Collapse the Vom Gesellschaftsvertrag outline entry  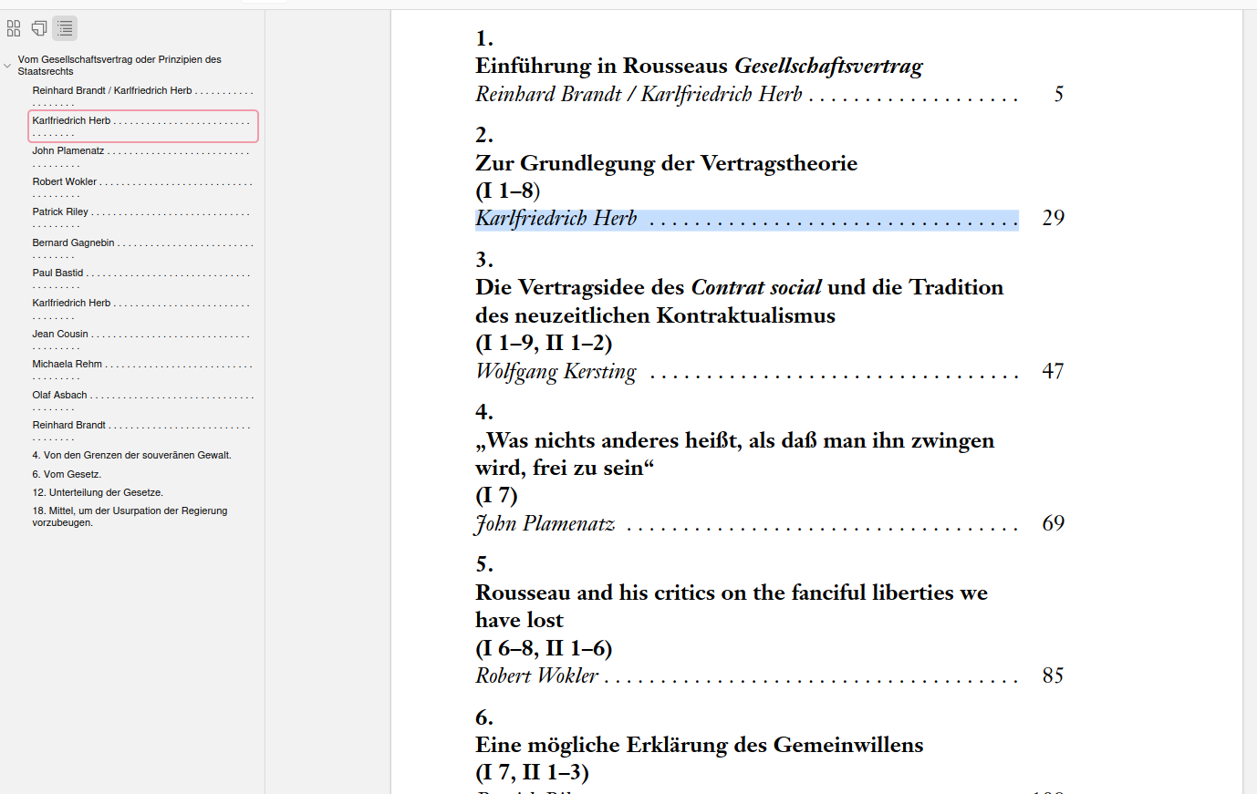7,66
